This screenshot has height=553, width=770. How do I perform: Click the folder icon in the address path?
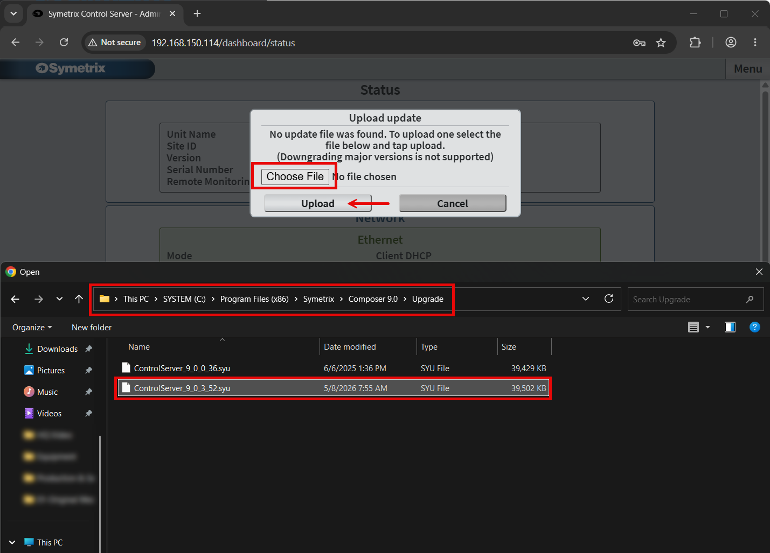coord(105,299)
